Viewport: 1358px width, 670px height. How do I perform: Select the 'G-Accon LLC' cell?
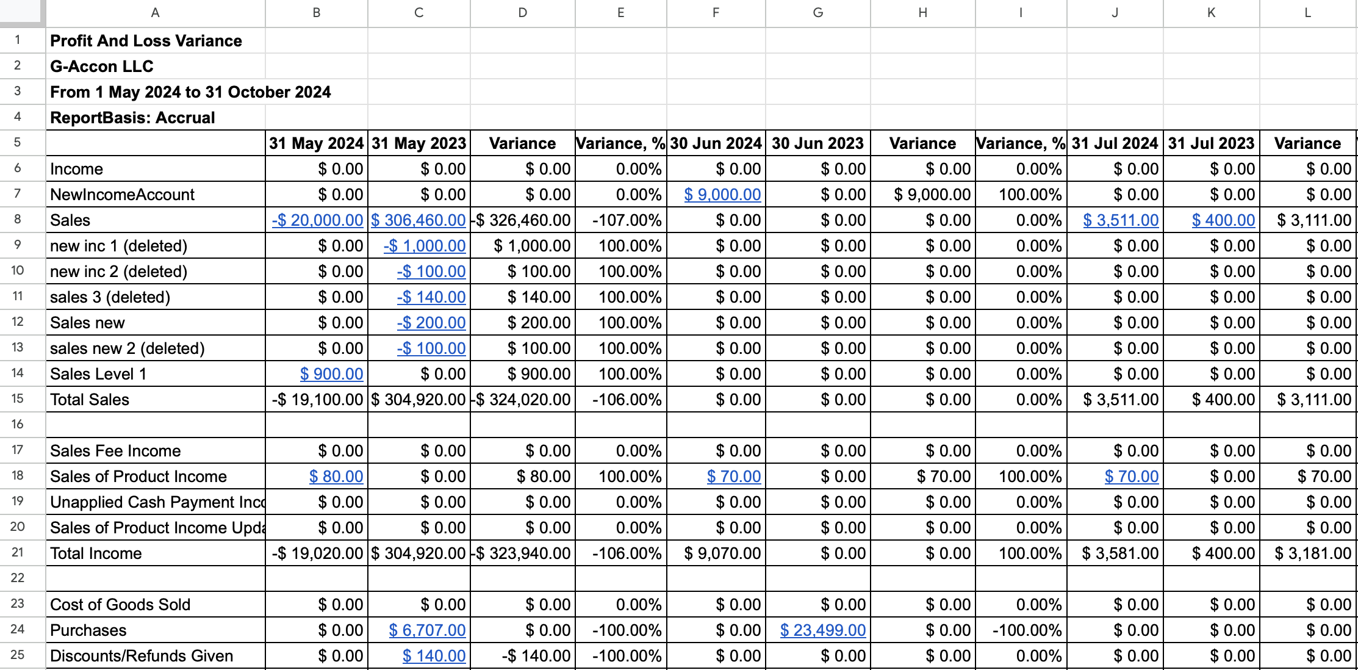pos(156,66)
